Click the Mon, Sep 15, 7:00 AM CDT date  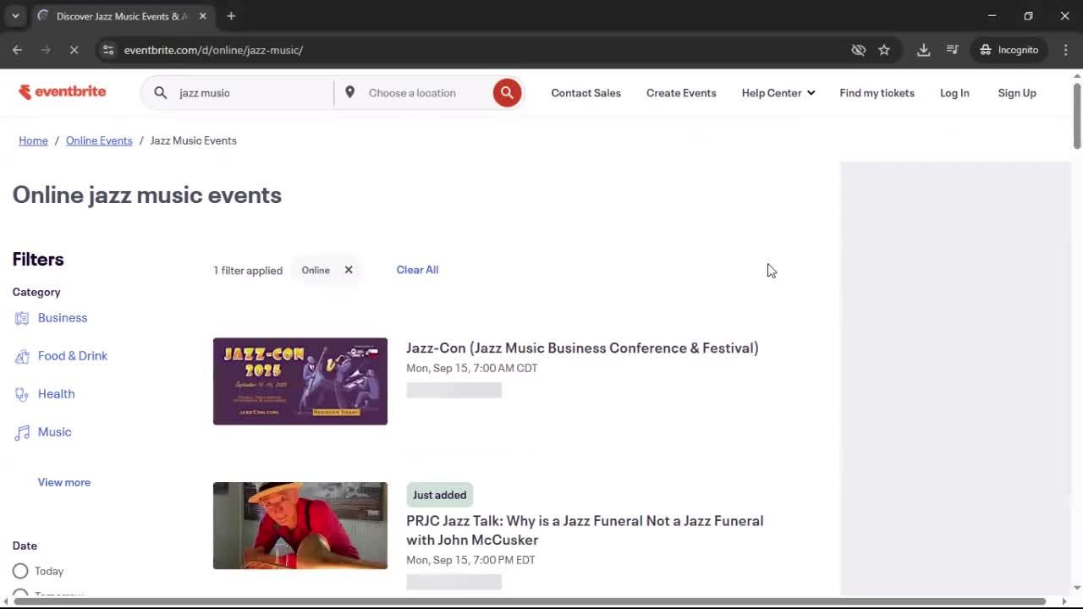472,368
